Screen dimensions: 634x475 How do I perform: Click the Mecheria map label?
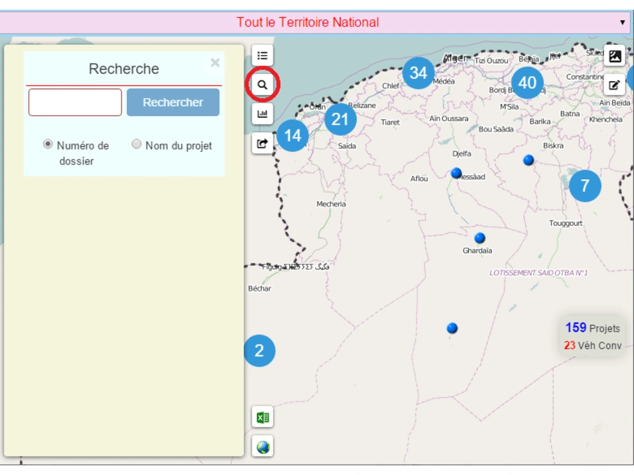point(331,204)
